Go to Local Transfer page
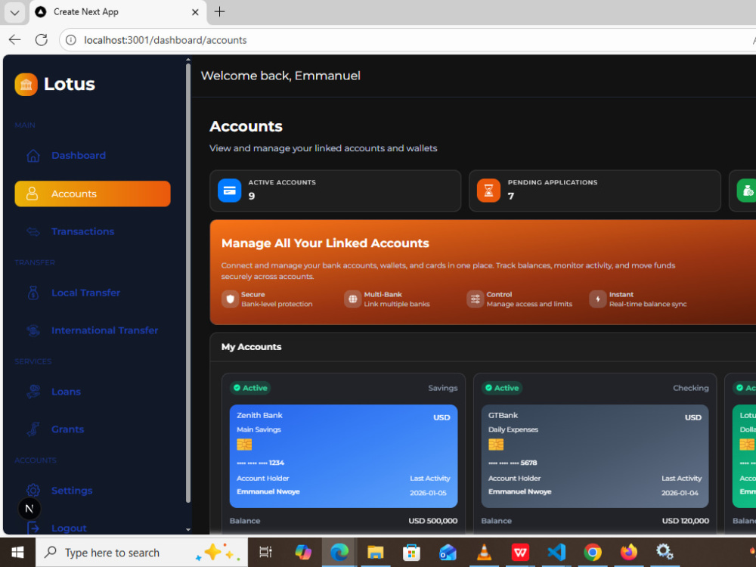The height and width of the screenshot is (567, 756). 92,293
